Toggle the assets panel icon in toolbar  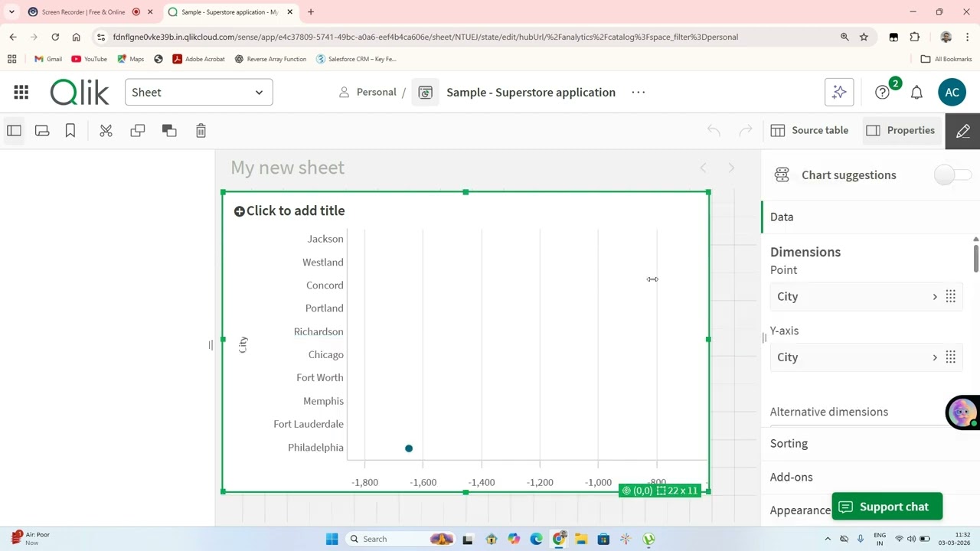coord(14,131)
